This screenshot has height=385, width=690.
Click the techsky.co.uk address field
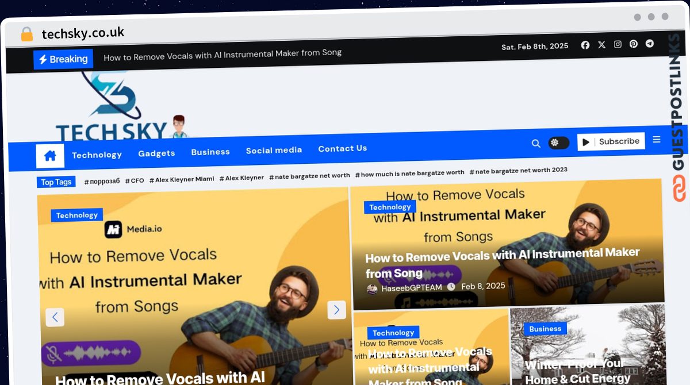(83, 33)
